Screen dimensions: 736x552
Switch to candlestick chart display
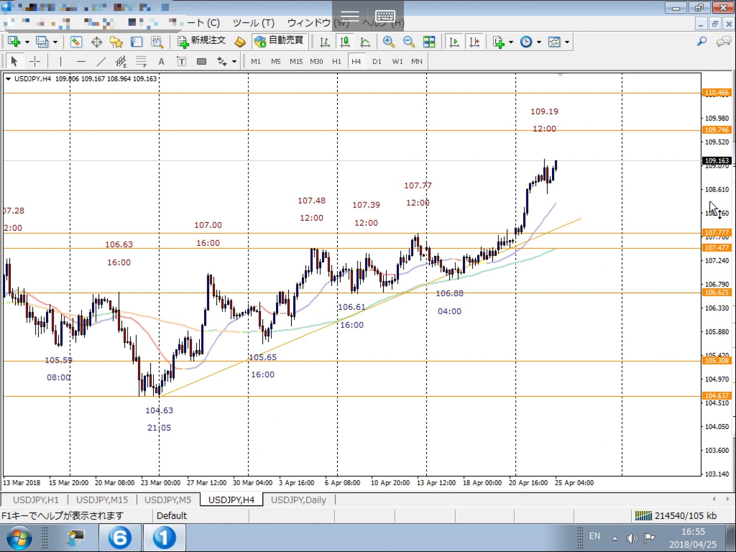[345, 42]
